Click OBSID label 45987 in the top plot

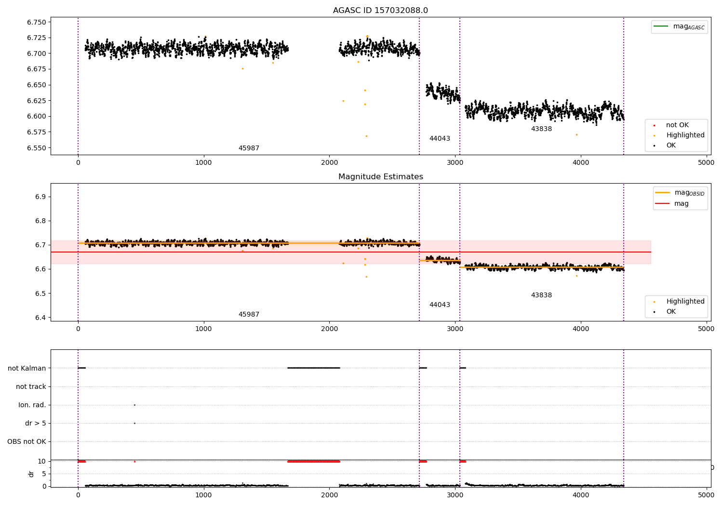pyautogui.click(x=249, y=148)
